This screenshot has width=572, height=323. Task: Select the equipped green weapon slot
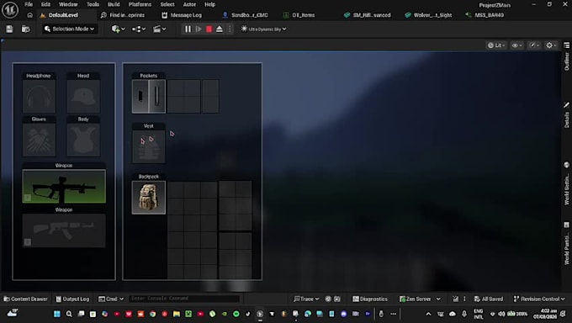click(64, 187)
